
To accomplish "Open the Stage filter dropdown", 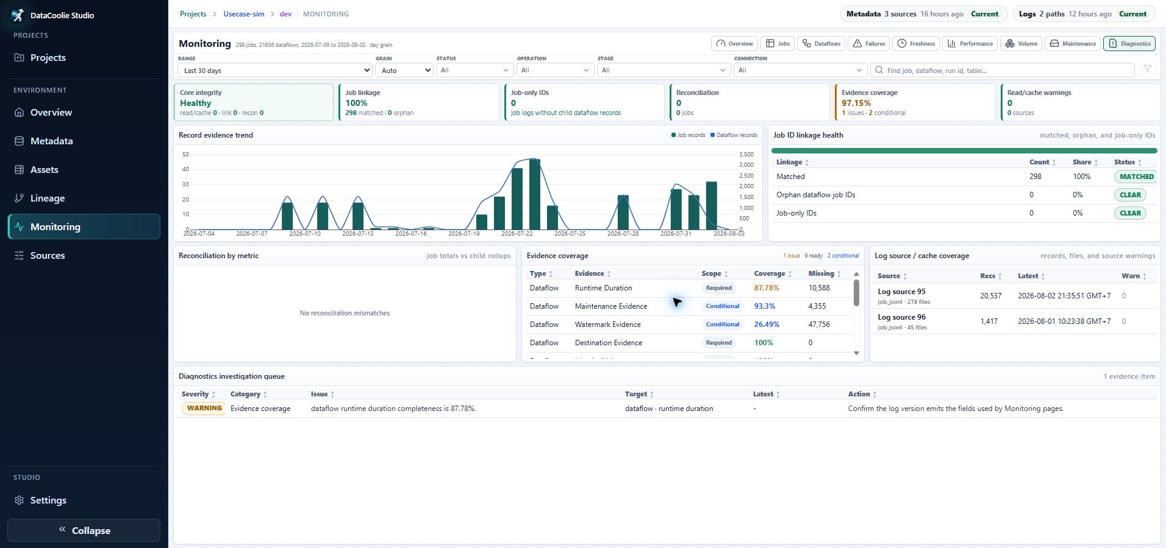I will point(663,71).
